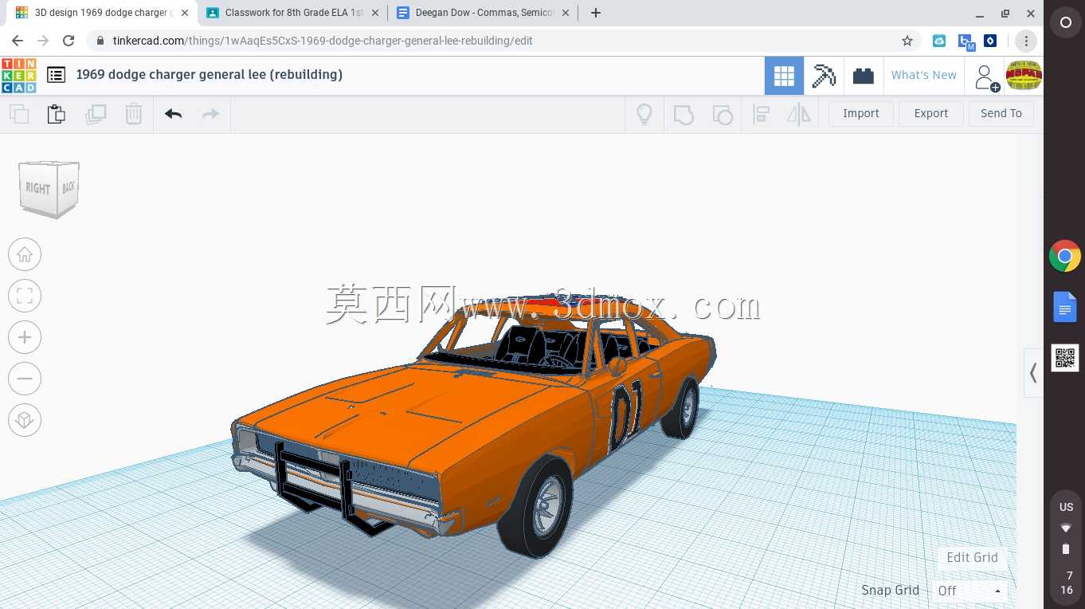
Task: Switch to Classwork for 8th Grade ELA tab
Action: tap(294, 13)
